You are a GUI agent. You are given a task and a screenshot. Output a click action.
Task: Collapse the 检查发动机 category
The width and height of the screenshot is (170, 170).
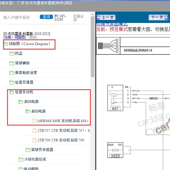24,92
